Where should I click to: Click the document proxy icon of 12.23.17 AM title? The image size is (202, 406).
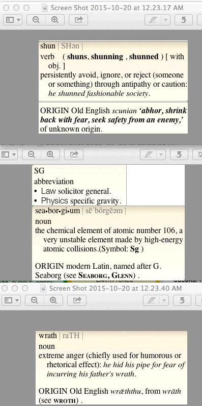tap(45, 8)
